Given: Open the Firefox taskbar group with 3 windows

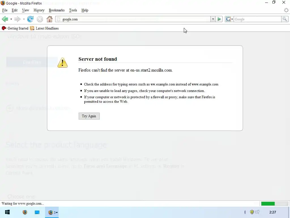Looking at the screenshot, I should click(x=52, y=212).
